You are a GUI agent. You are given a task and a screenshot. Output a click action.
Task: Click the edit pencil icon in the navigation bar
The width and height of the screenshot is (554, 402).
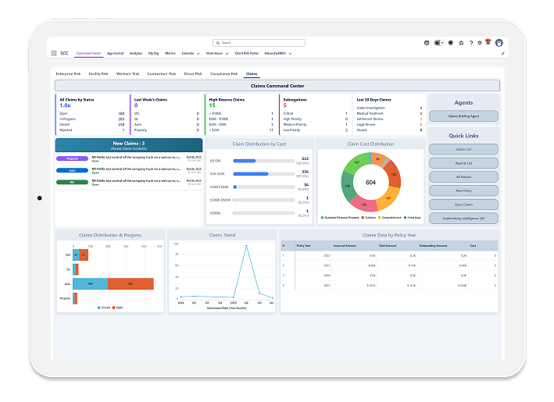coord(502,53)
